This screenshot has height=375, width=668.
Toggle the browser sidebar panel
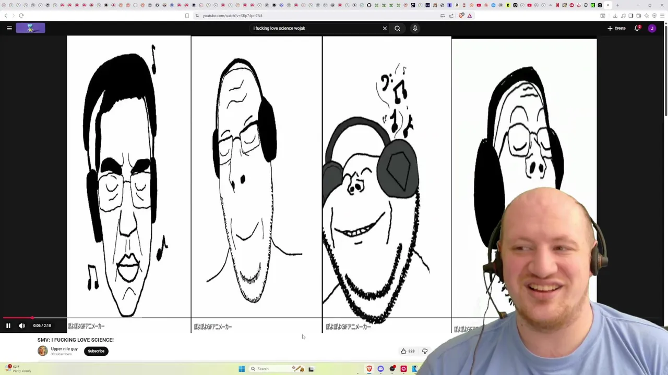(x=631, y=16)
